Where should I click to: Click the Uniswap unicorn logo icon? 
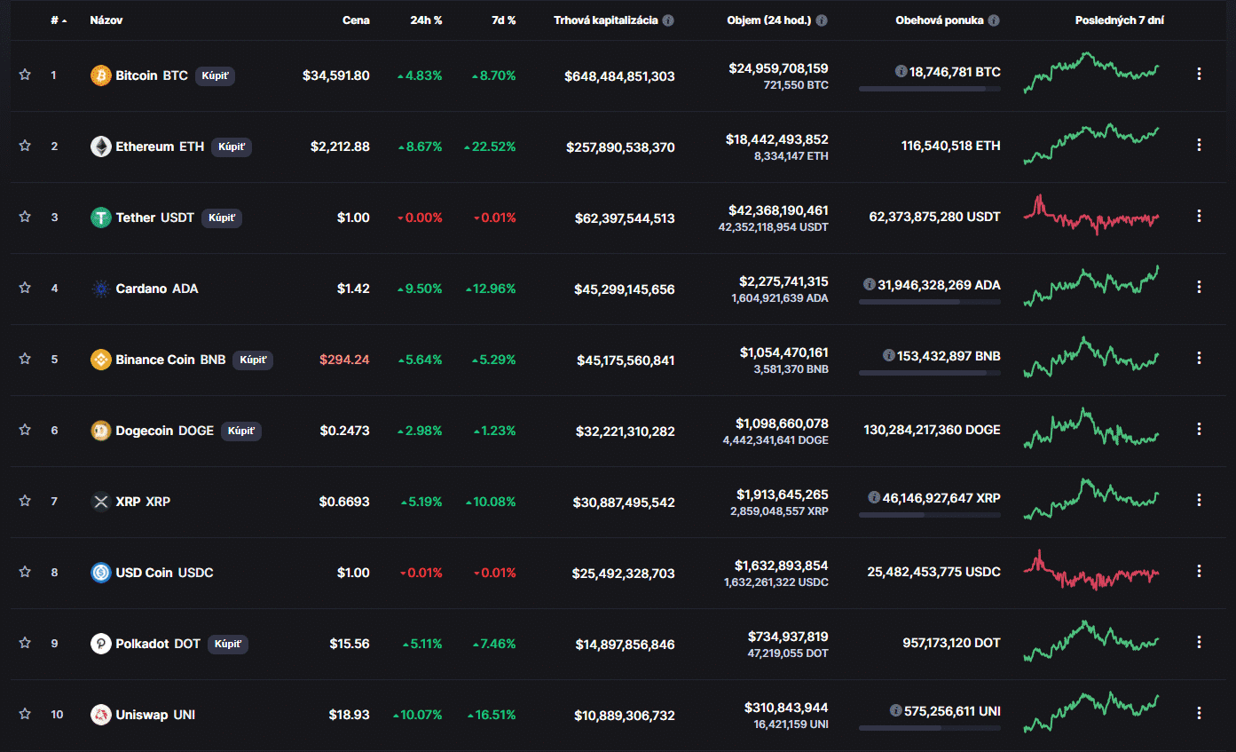101,715
